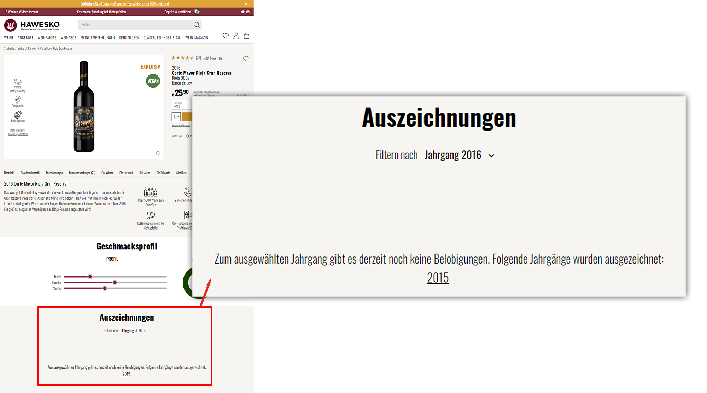The image size is (707, 393).
Task: Go to the Hawesko logo homepage
Action: 32,25
